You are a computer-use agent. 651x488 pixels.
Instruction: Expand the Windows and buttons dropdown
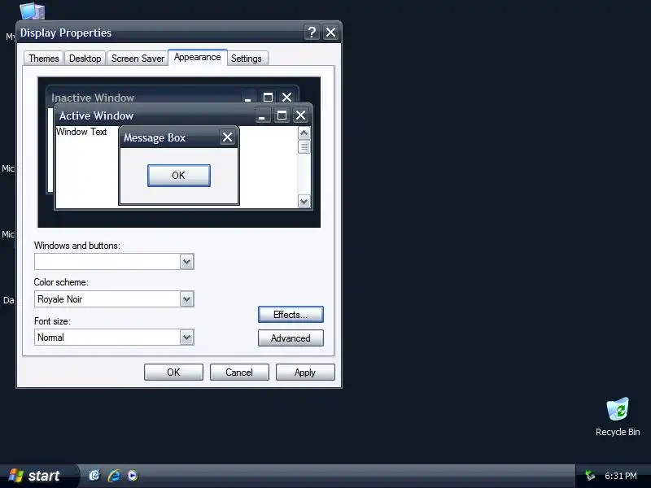coord(187,262)
